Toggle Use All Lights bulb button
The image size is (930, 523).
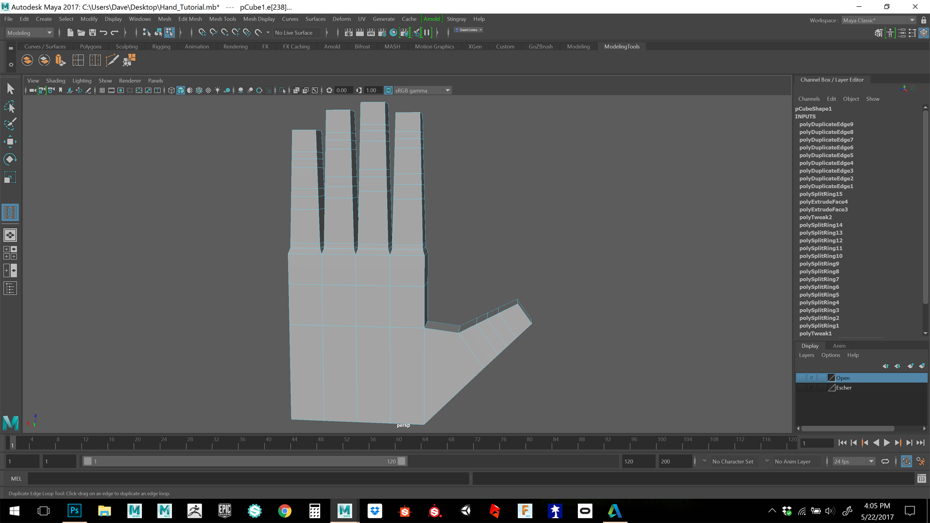[x=217, y=91]
